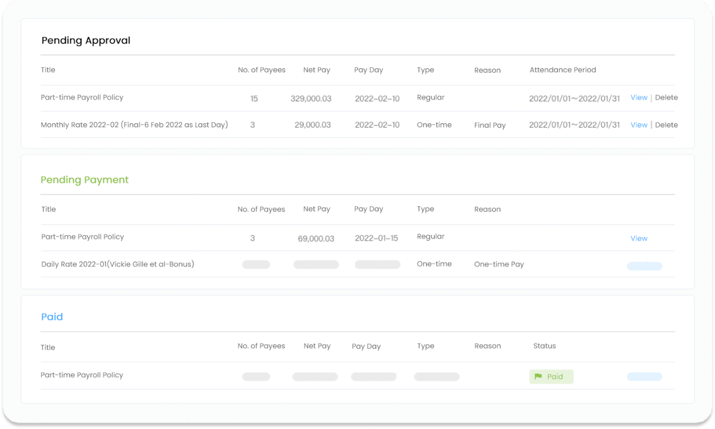This screenshot has width=715, height=429.
Task: Click Net Pay header in Pending Approval table
Action: point(317,70)
